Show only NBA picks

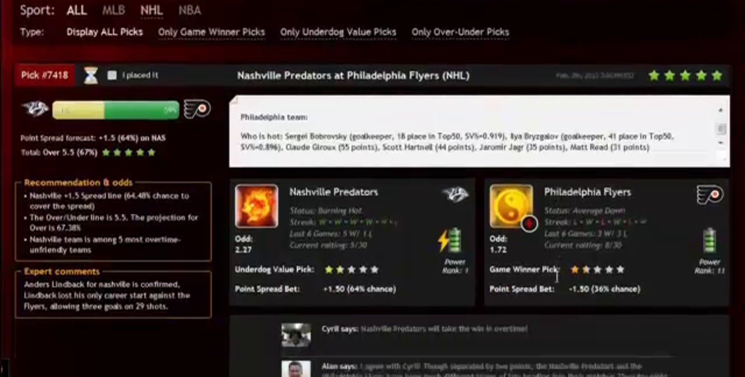(190, 11)
